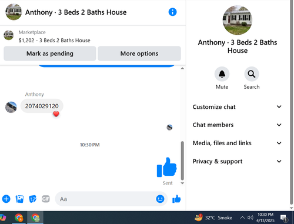
Task: Click the Sent status label
Action: (168, 183)
